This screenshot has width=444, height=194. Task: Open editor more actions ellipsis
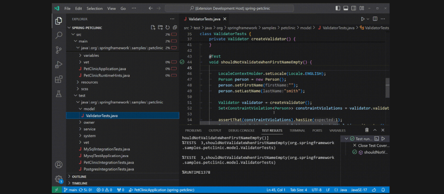[x=383, y=19]
